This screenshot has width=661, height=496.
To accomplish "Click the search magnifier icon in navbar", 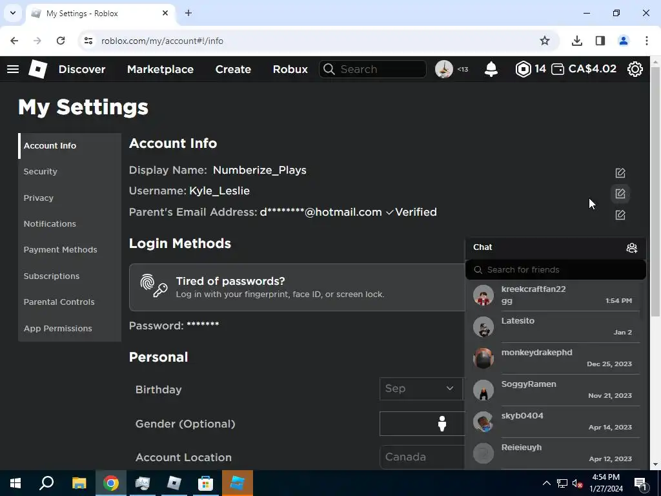I will (329, 69).
